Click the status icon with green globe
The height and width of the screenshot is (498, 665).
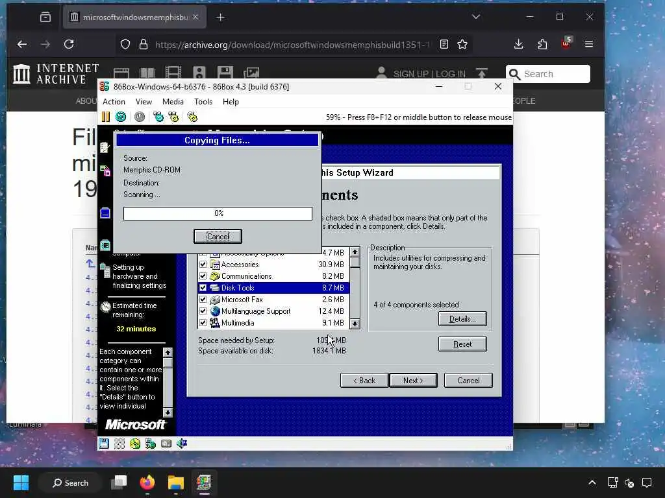click(x=151, y=444)
